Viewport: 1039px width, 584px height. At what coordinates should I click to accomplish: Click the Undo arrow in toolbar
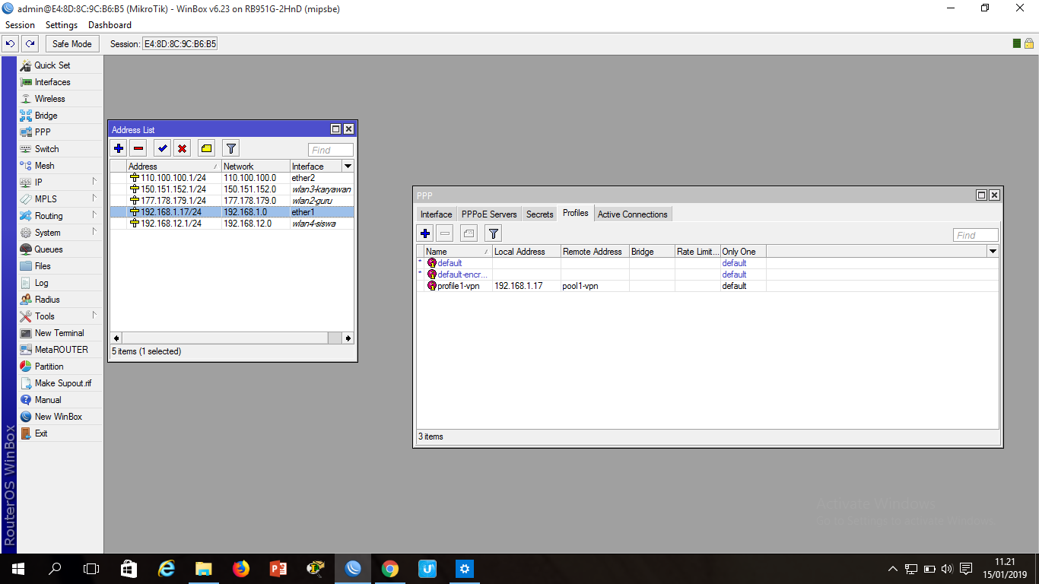point(11,44)
